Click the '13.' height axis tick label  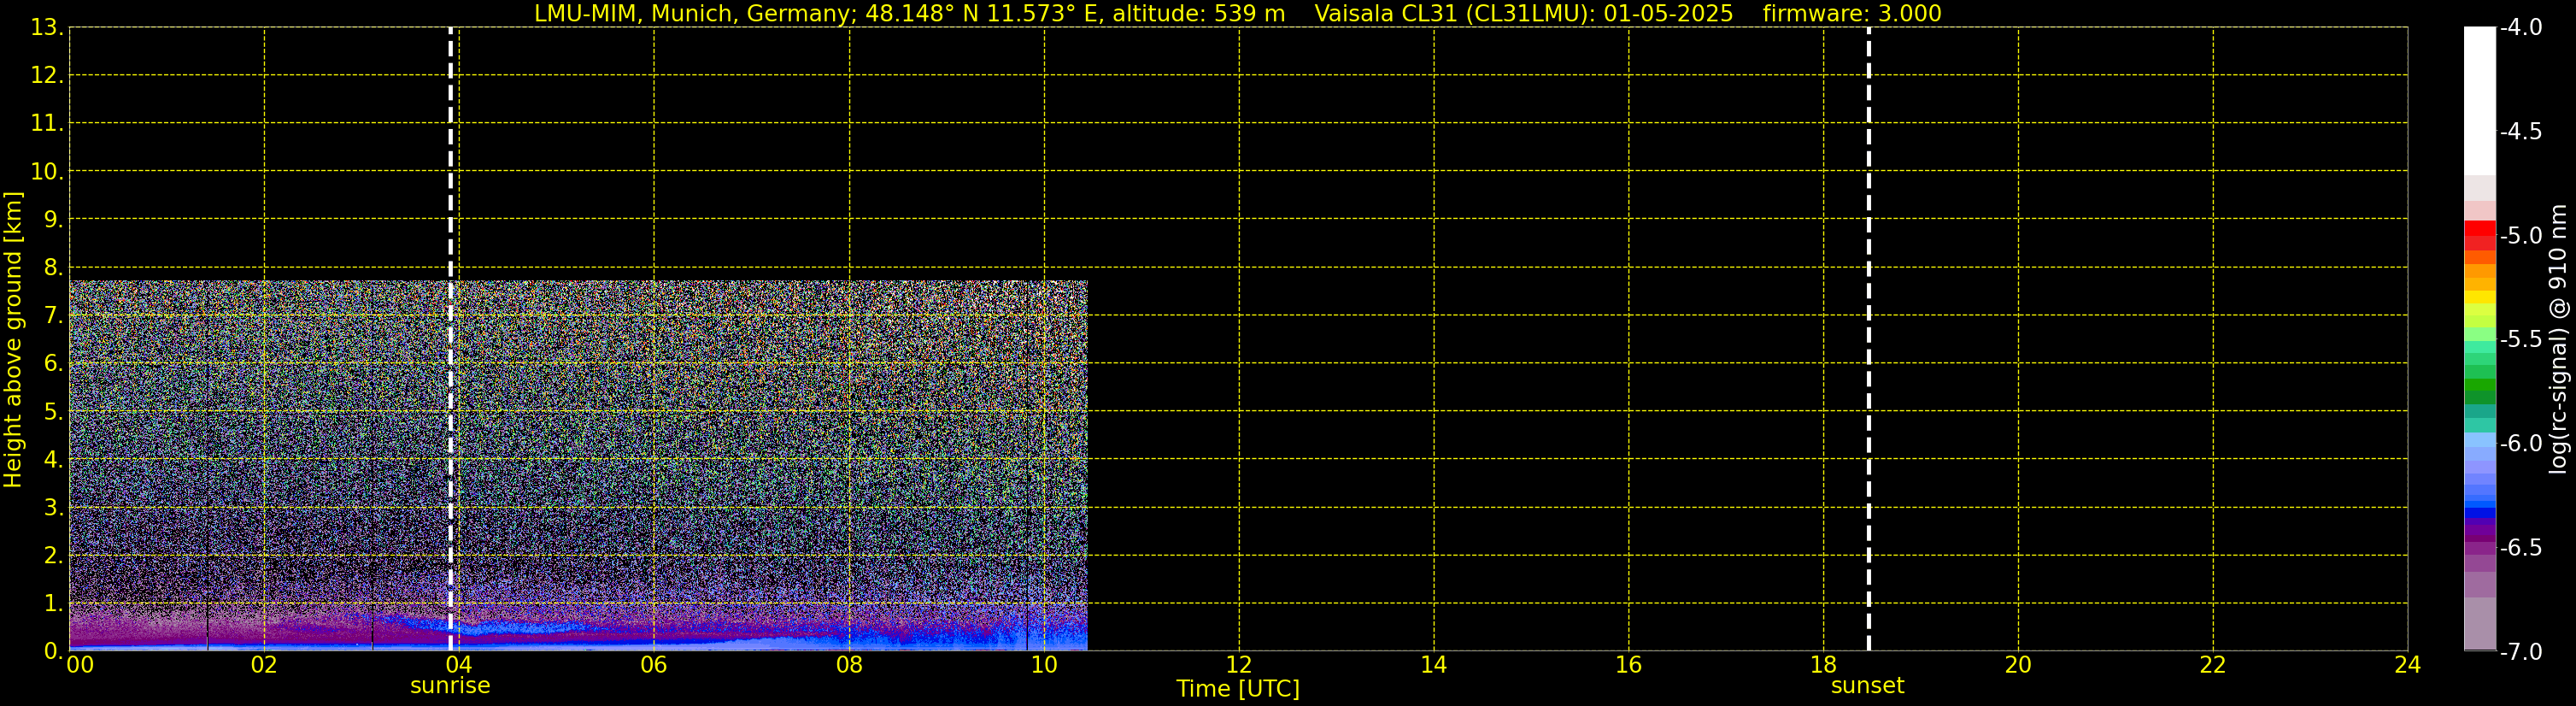coord(47,28)
